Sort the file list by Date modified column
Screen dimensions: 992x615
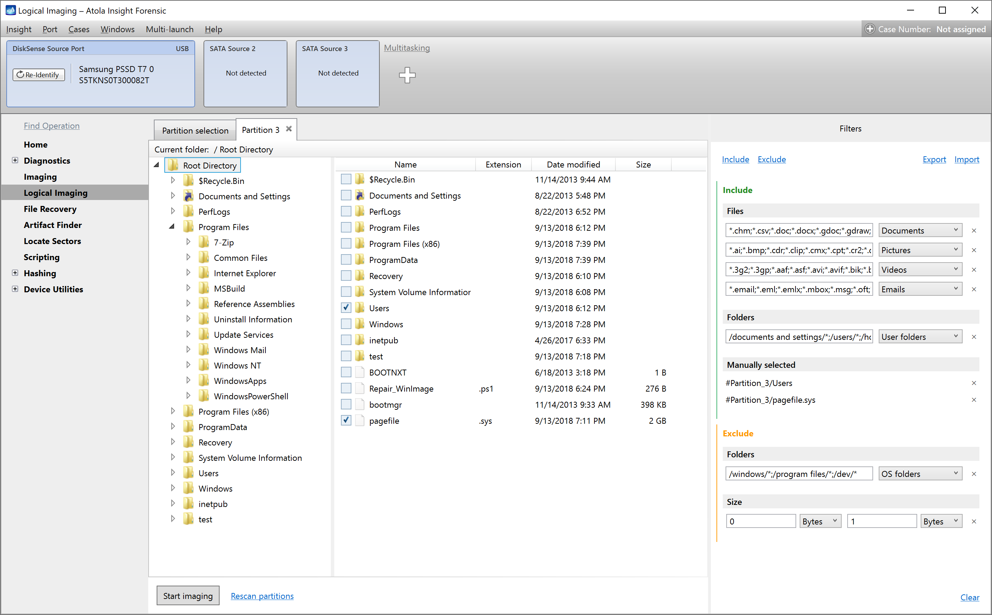pyautogui.click(x=573, y=164)
